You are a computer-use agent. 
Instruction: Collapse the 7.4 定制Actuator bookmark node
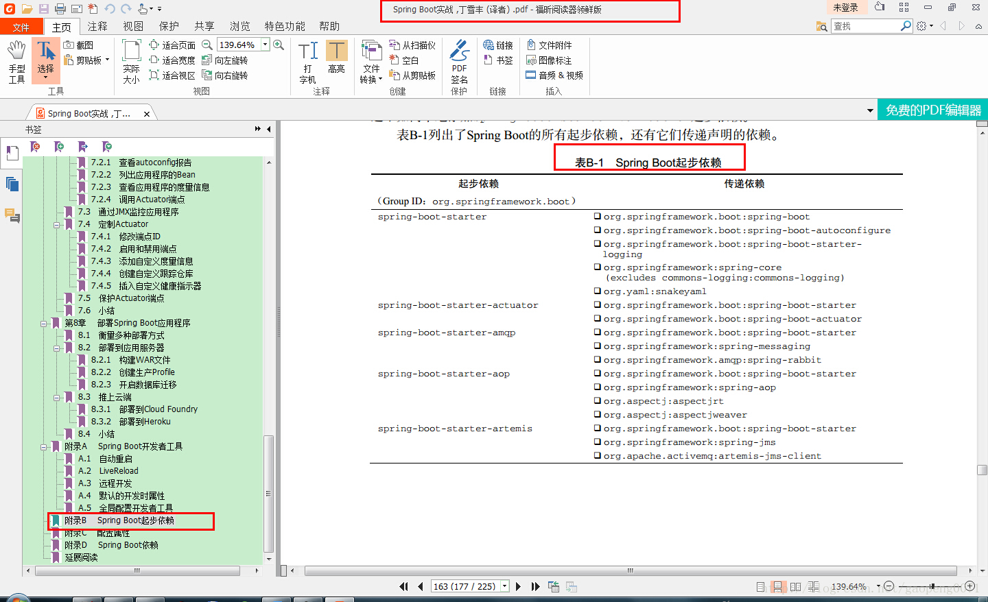tap(57, 224)
